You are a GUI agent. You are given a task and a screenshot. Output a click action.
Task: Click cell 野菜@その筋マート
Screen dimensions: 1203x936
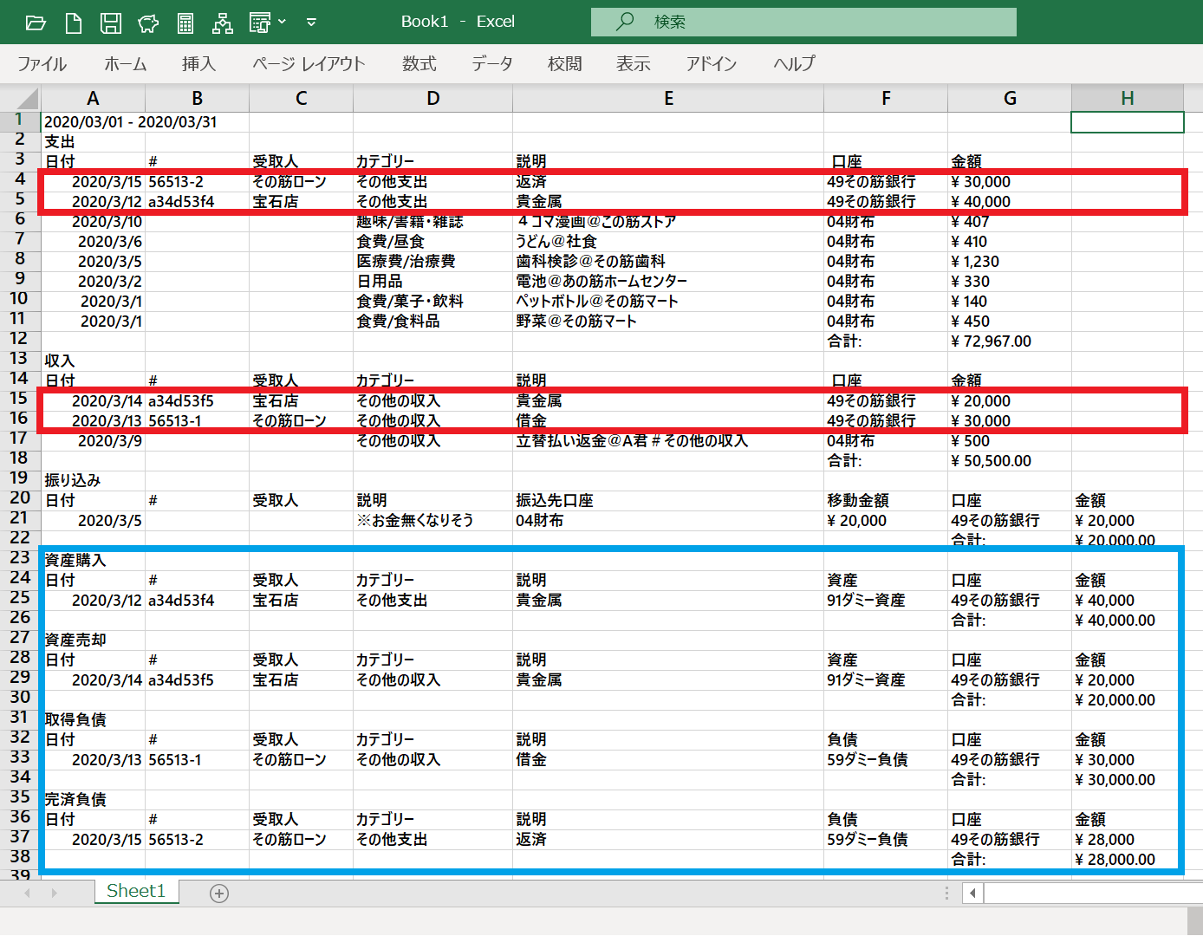tap(668, 322)
